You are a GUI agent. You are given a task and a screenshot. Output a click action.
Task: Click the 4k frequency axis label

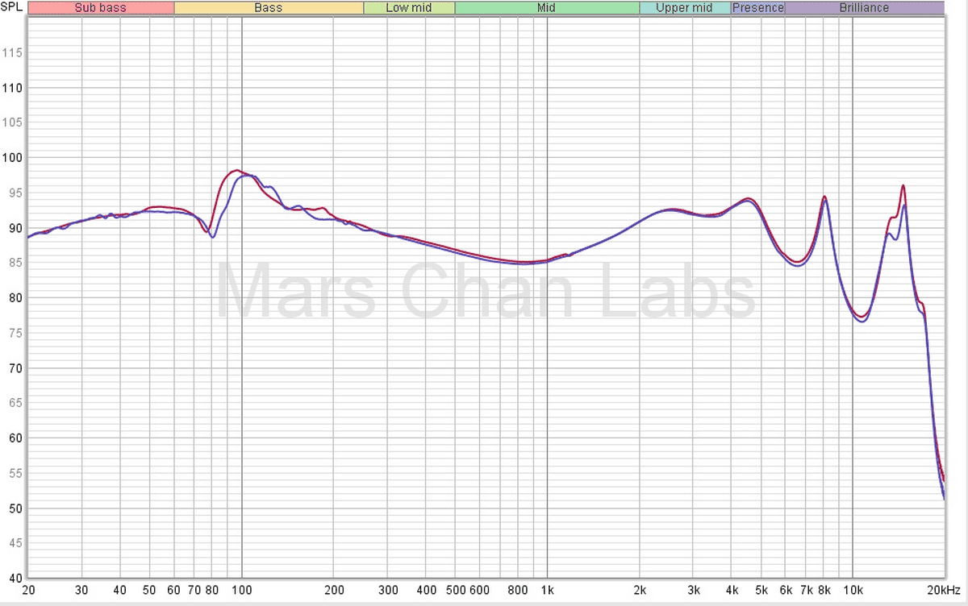[x=732, y=589]
